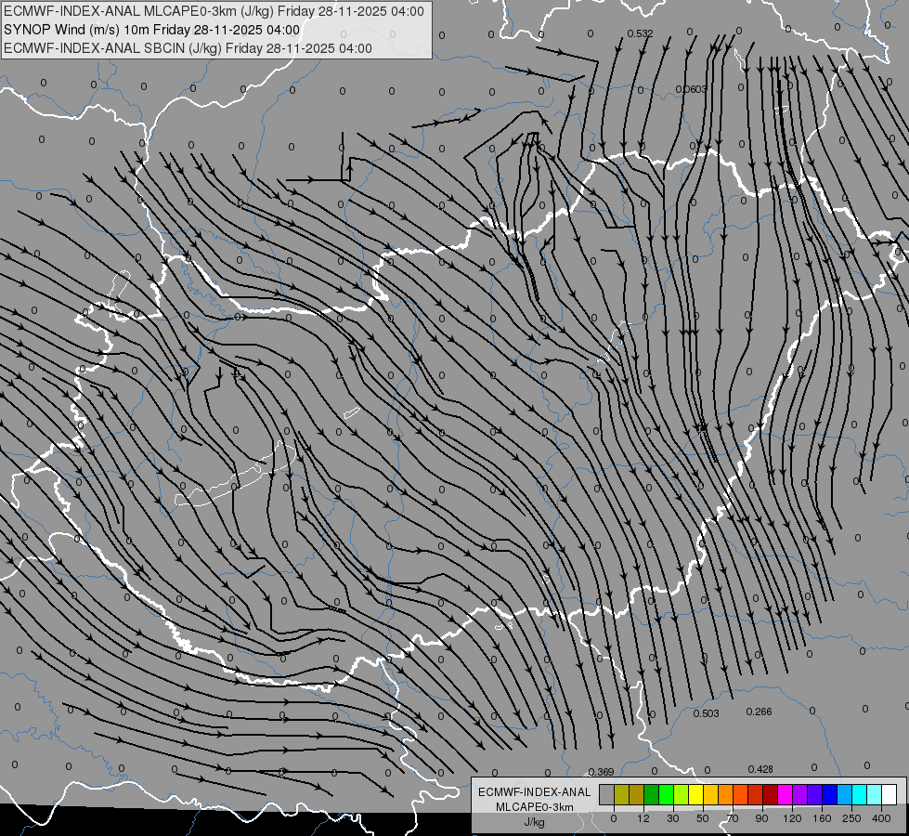Click the 0.266 grid value

[759, 712]
